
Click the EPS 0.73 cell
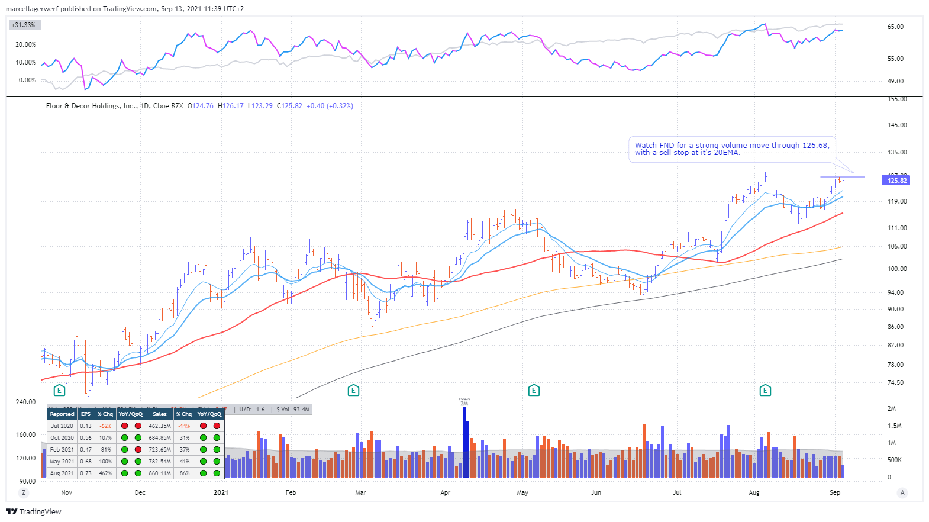click(x=86, y=473)
